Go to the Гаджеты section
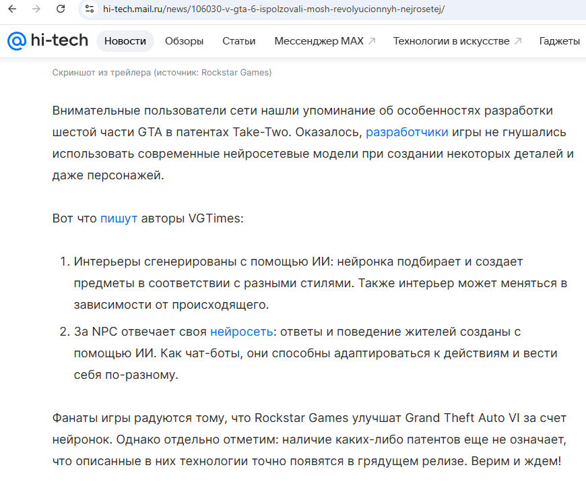The width and height of the screenshot is (586, 484). coord(560,40)
